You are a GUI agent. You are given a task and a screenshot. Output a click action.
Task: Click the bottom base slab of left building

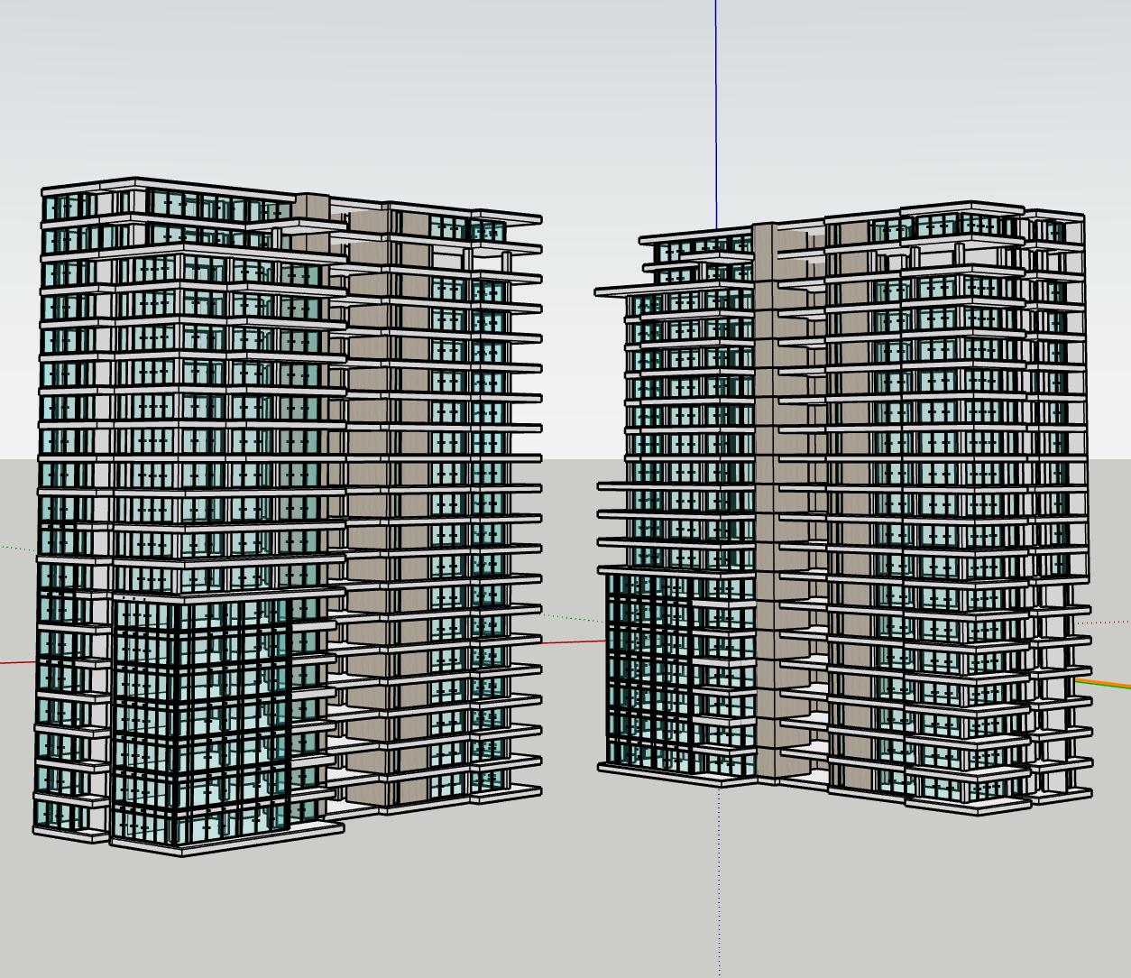click(x=225, y=848)
